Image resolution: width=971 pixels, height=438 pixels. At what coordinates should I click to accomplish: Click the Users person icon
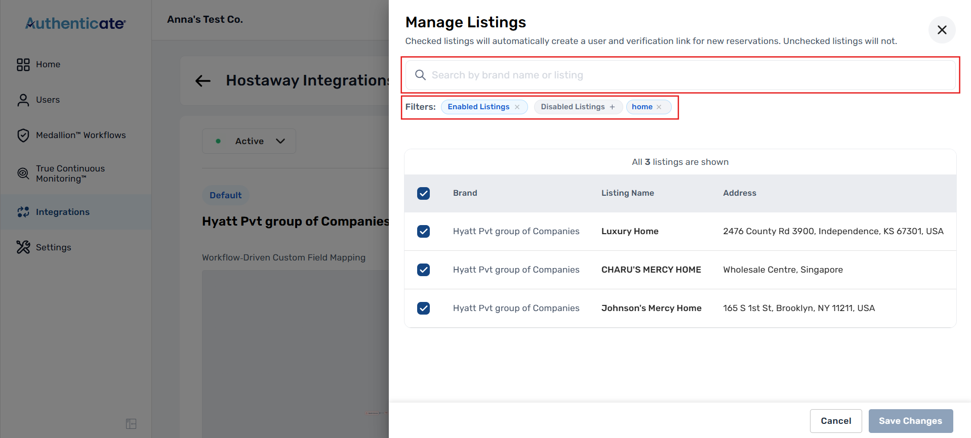coord(23,100)
